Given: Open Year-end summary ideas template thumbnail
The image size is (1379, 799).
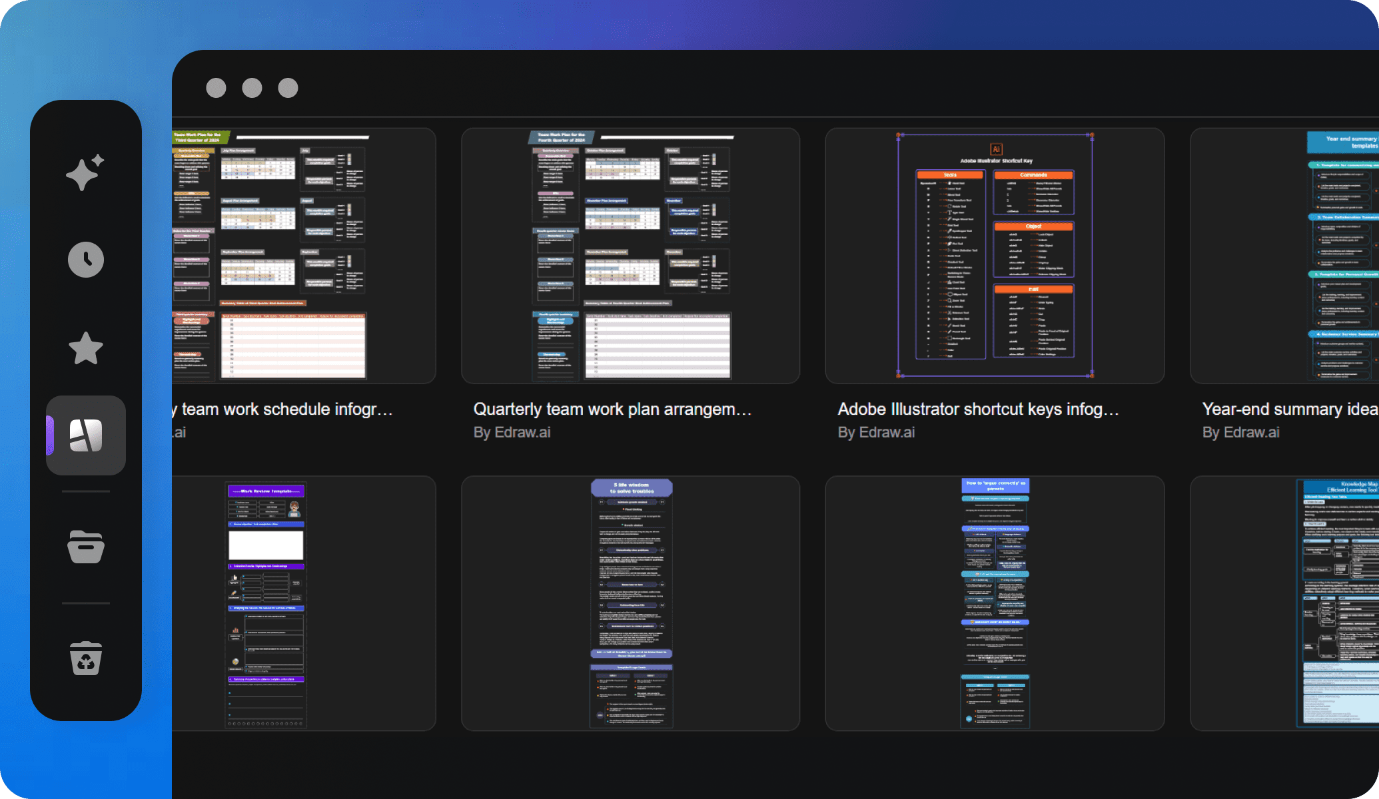Looking at the screenshot, I should click(1284, 256).
